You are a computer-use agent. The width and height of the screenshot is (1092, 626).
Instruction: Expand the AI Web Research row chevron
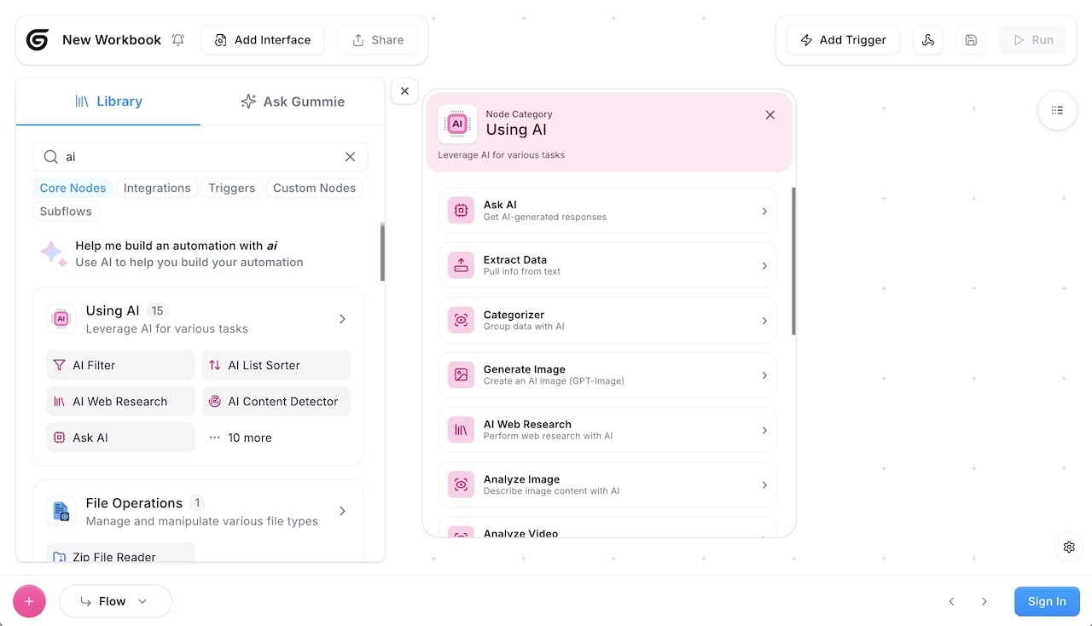coord(764,430)
